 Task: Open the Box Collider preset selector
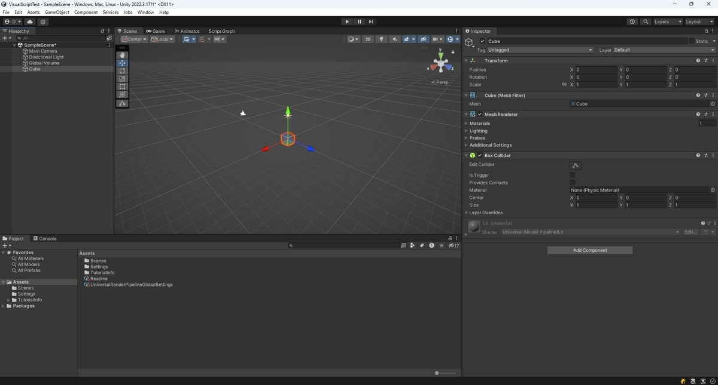705,155
